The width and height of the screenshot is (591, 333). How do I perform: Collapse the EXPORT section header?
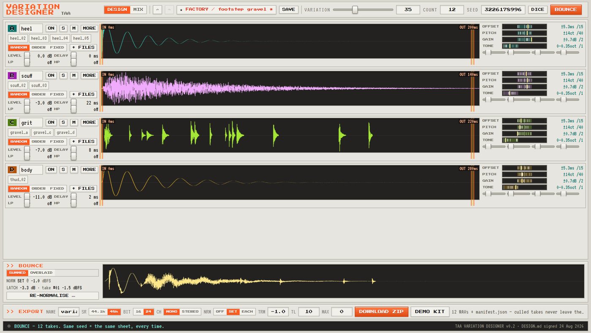click(25, 311)
